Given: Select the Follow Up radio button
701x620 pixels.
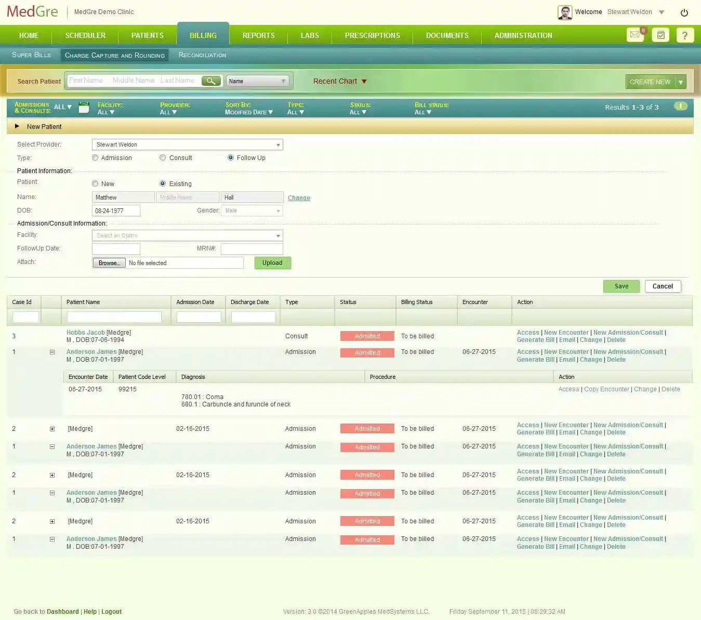Looking at the screenshot, I should 231,157.
